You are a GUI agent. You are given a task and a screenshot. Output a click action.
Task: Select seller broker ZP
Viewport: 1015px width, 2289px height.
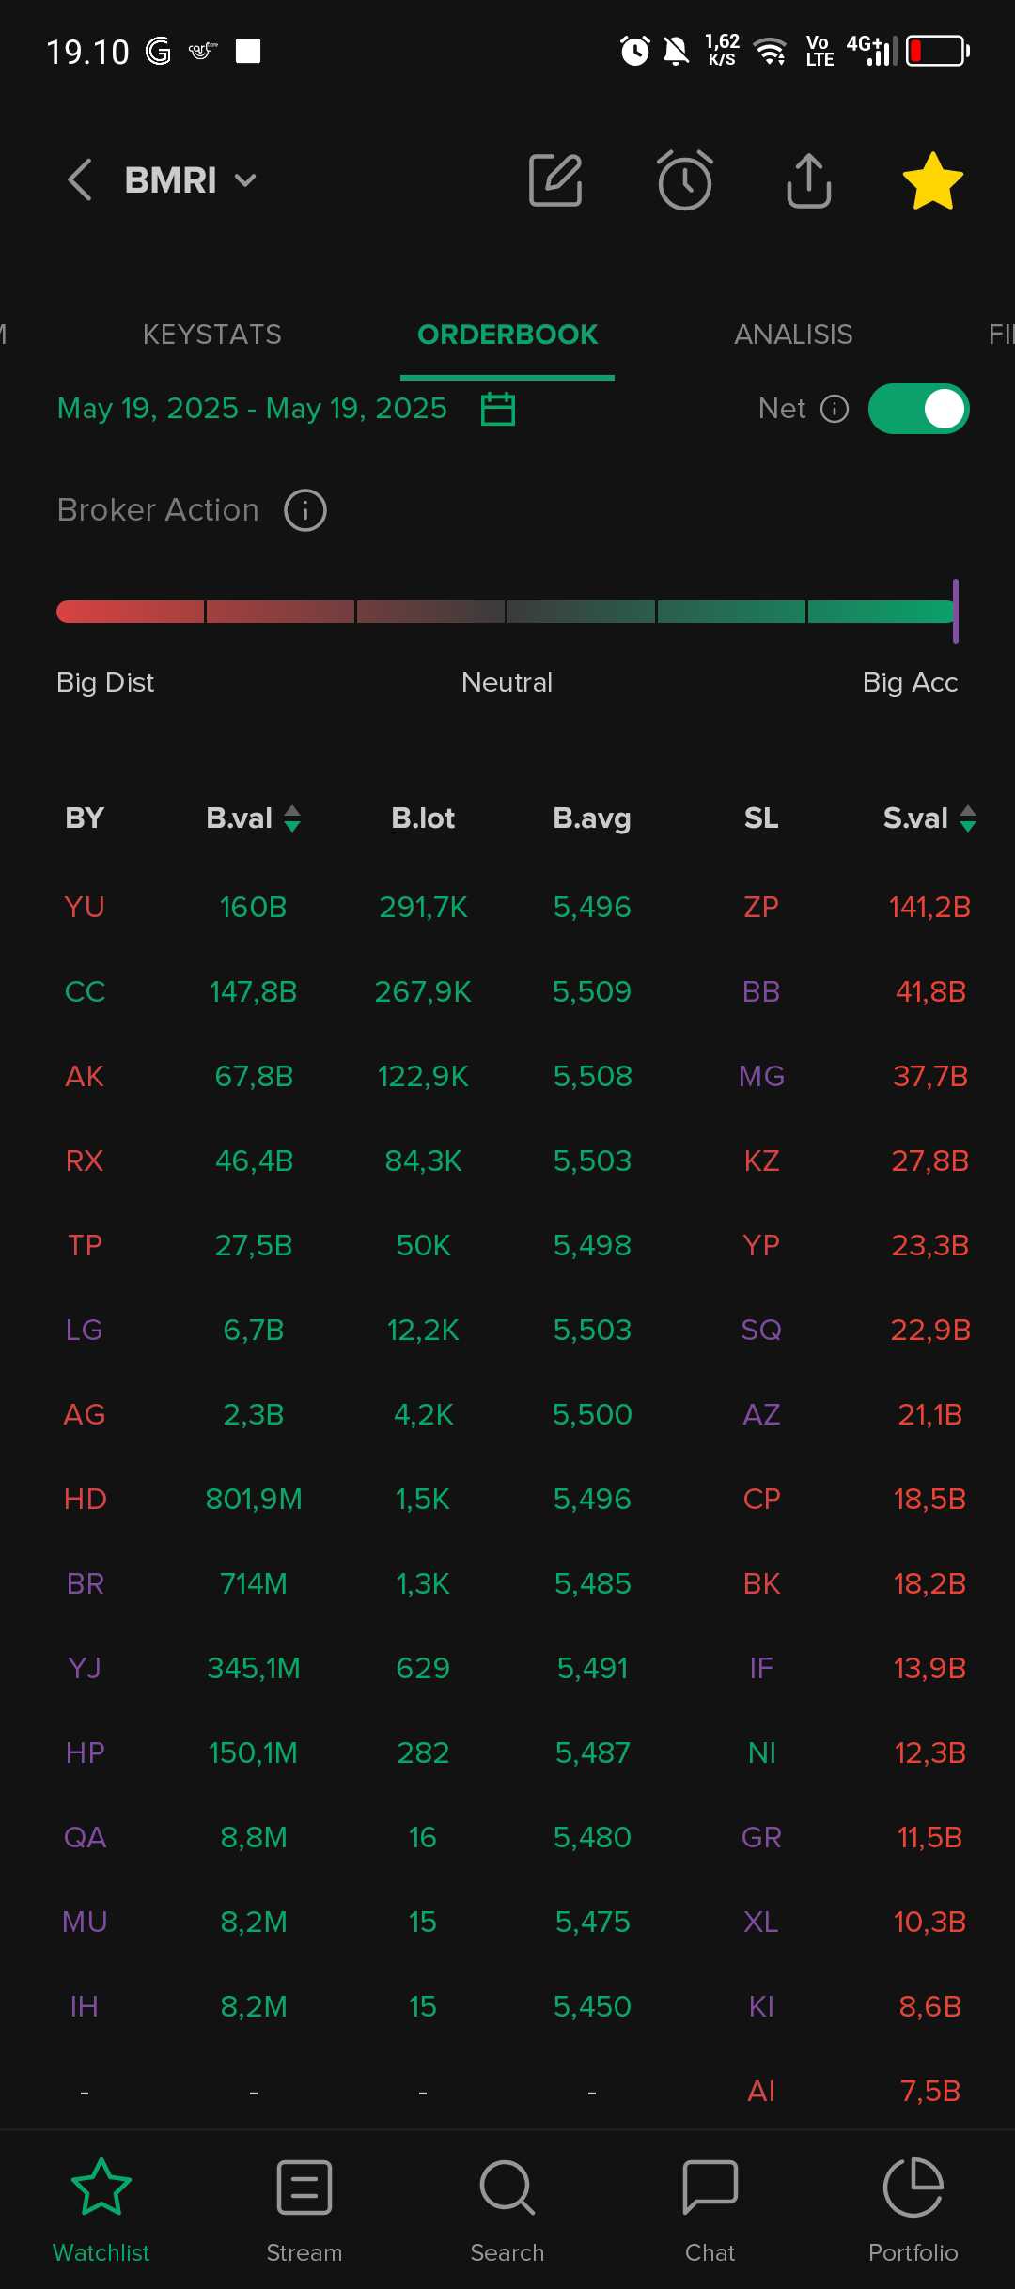tap(761, 907)
